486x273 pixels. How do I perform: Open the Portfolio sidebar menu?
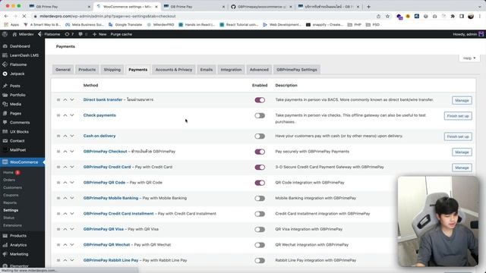click(x=17, y=95)
